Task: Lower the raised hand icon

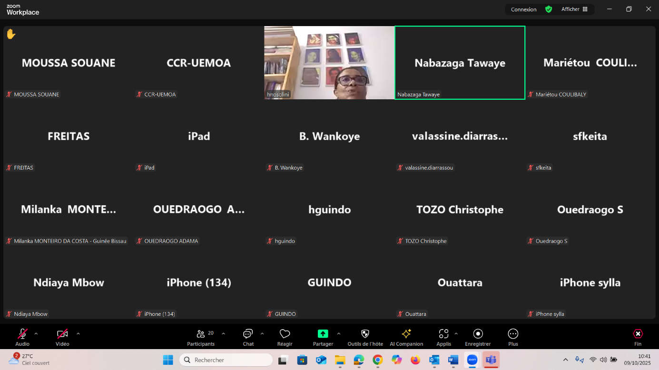Action: tap(11, 34)
